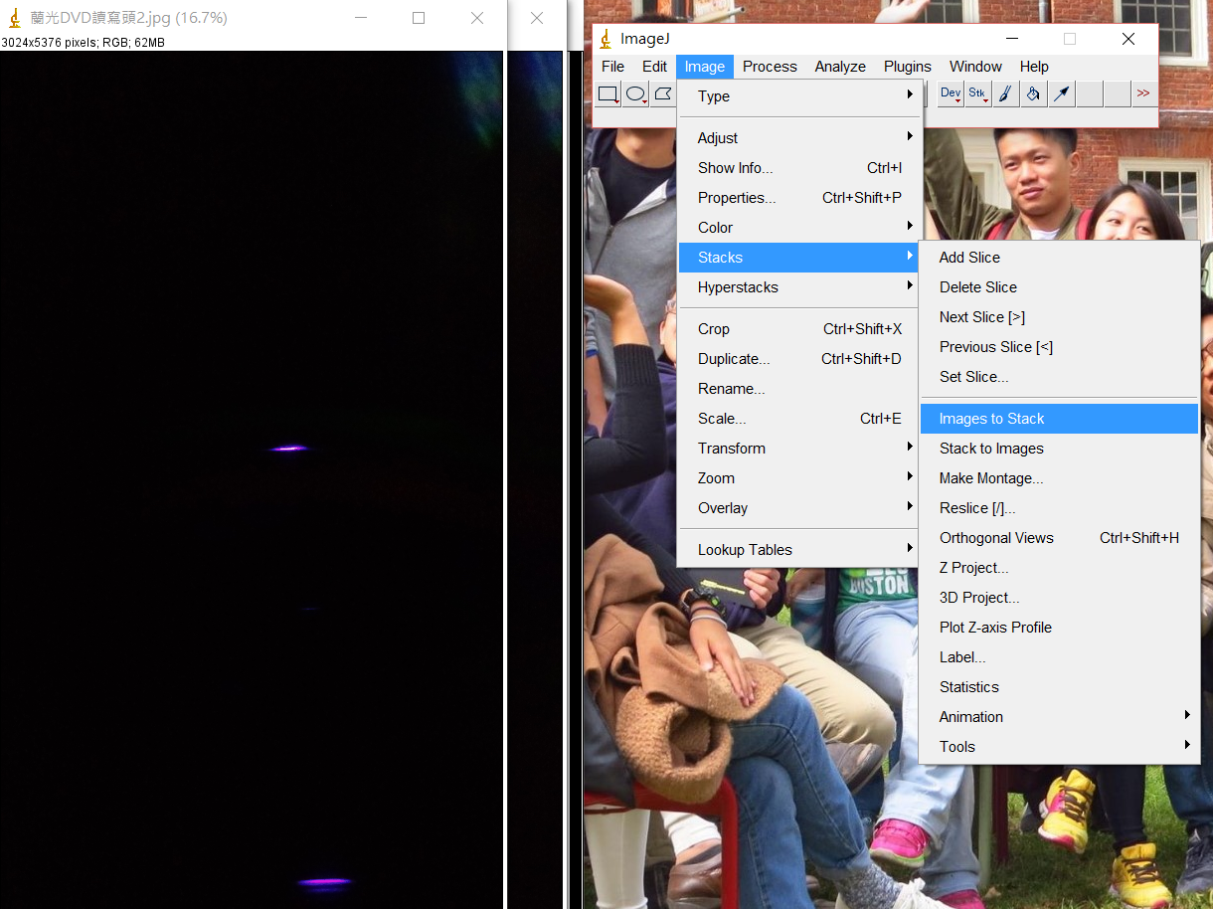Choose Crop from the Image menu
Viewport: 1213px width, 909px height.
pyautogui.click(x=800, y=329)
